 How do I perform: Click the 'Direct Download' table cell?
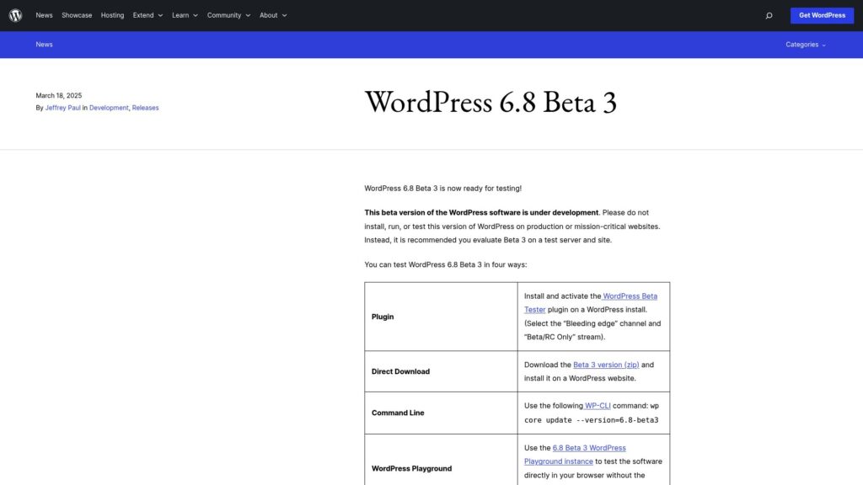pos(441,371)
